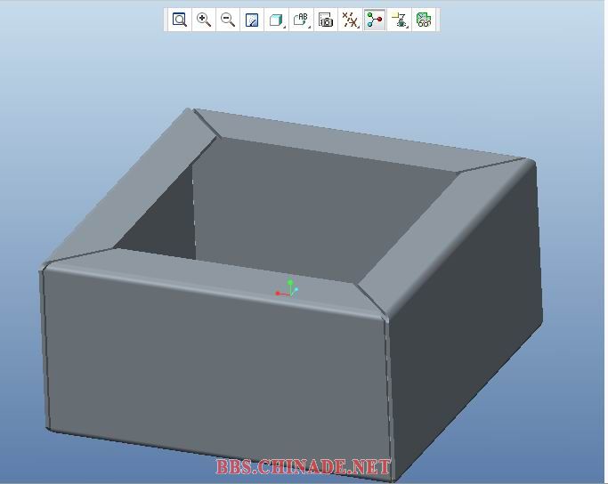The height and width of the screenshot is (484, 608).
Task: Toggle the Spin Center display
Action: 375,20
